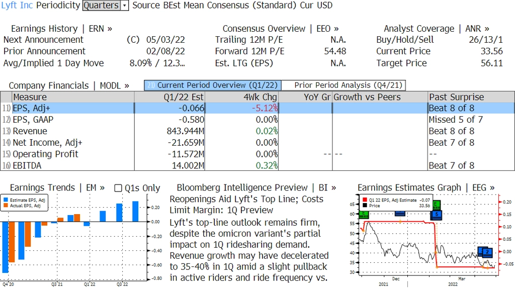Click the blue marker labeled 5 on graph
515x289 pixels.
pyautogui.click(x=437, y=215)
